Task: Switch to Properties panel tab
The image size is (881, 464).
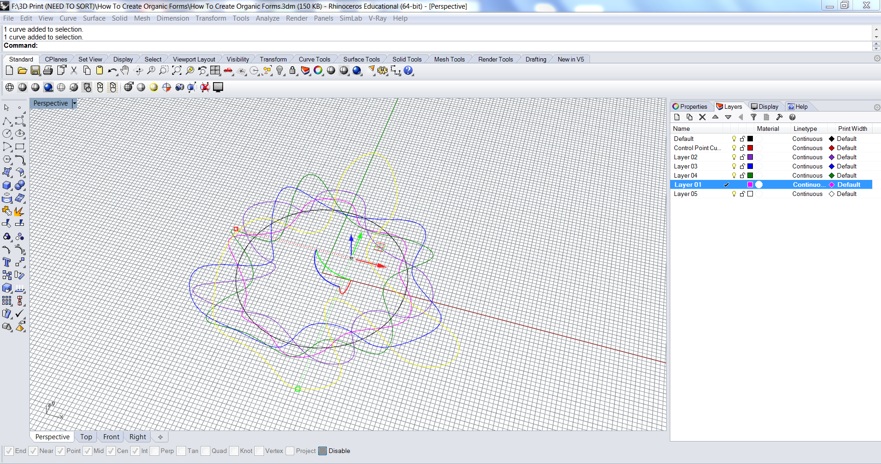Action: (690, 106)
